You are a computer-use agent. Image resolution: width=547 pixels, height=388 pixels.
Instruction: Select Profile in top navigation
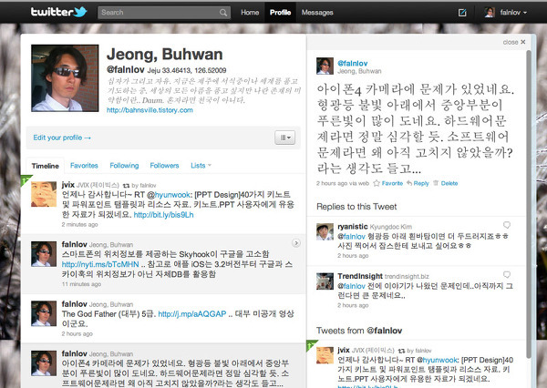(280, 13)
